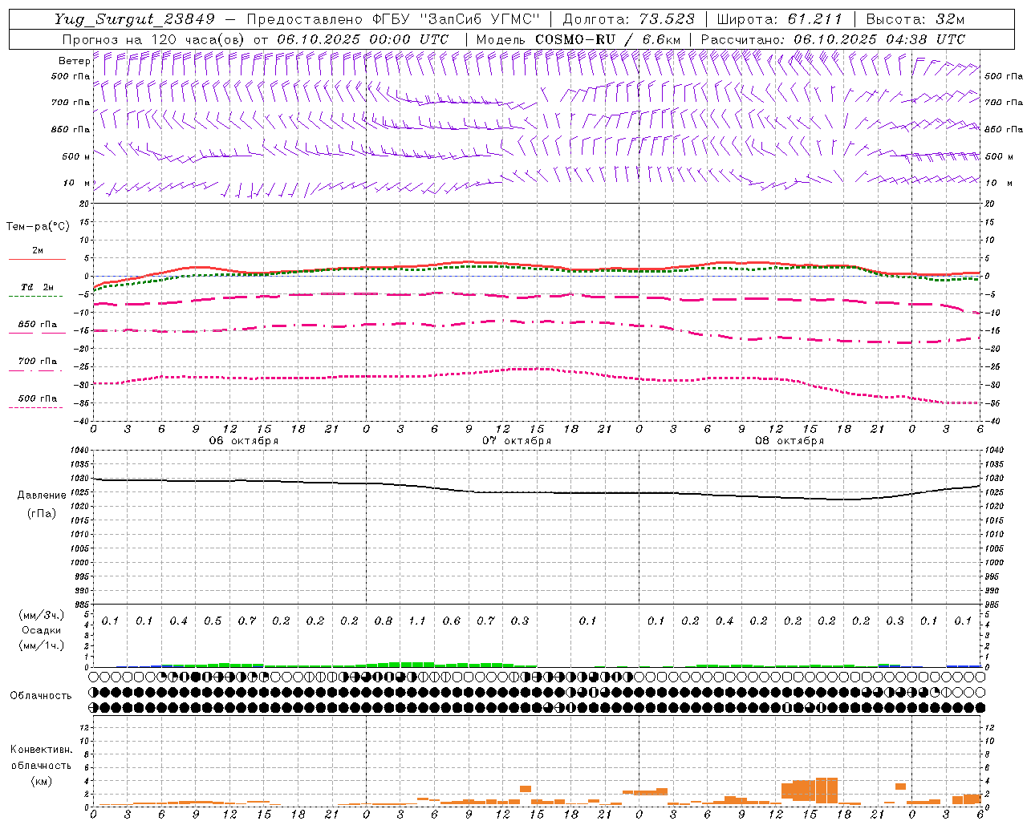1027x821 pixels.
Task: Click the station title Yug_Surgut_23849
Action: coord(135,19)
